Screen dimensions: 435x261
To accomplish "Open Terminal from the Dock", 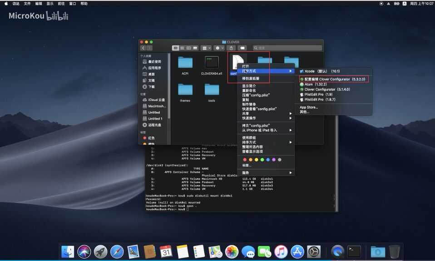I will click(x=354, y=252).
